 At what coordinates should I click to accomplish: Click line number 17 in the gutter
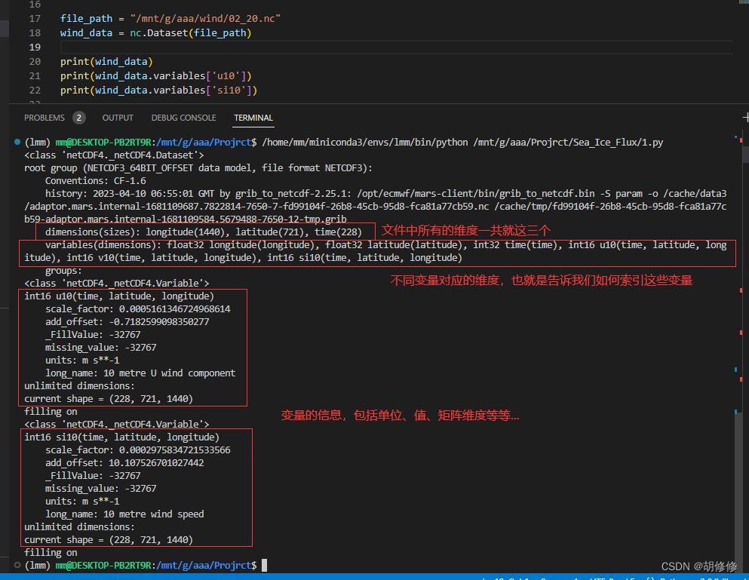(x=35, y=19)
